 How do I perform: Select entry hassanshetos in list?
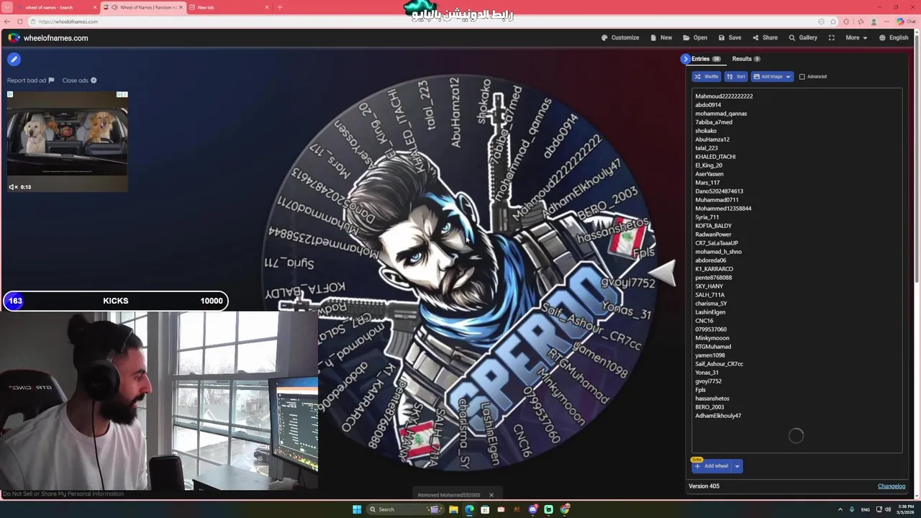[x=712, y=399]
